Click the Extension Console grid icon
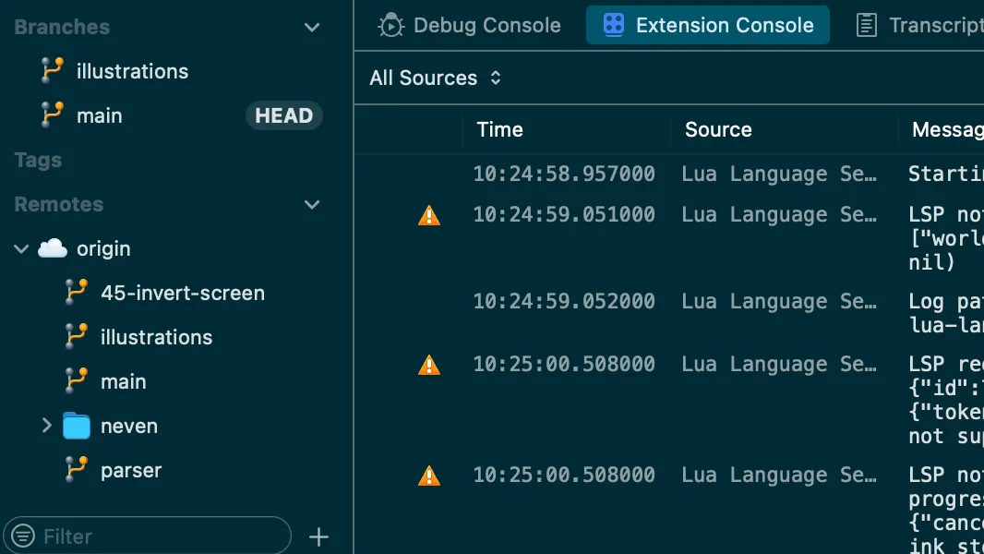Viewport: 984px width, 554px height. (x=613, y=25)
